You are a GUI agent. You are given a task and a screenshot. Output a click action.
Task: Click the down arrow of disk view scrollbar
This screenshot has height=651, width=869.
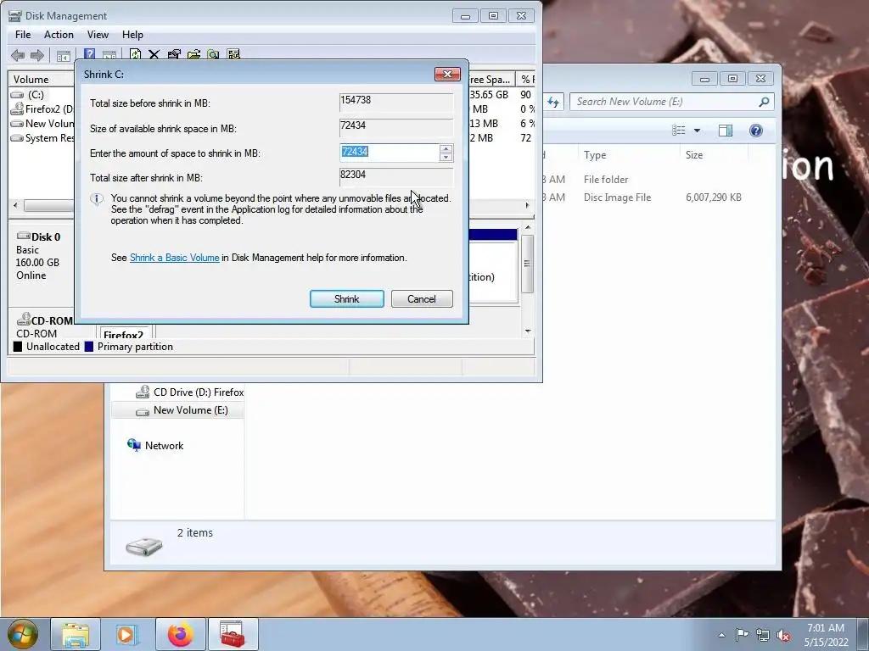[528, 331]
